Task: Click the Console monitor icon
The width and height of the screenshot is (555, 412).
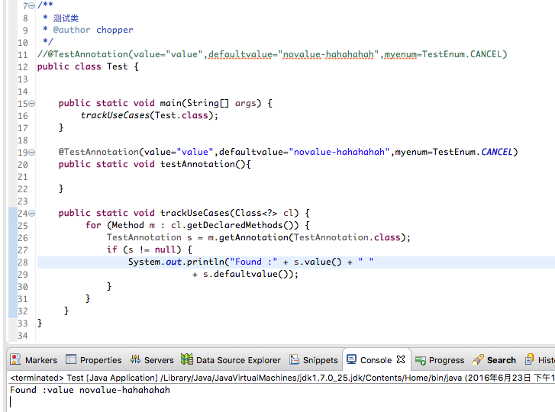Action: [351, 359]
